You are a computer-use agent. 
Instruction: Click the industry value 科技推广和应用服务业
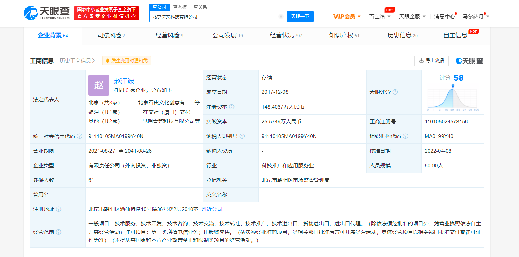coord(288,166)
